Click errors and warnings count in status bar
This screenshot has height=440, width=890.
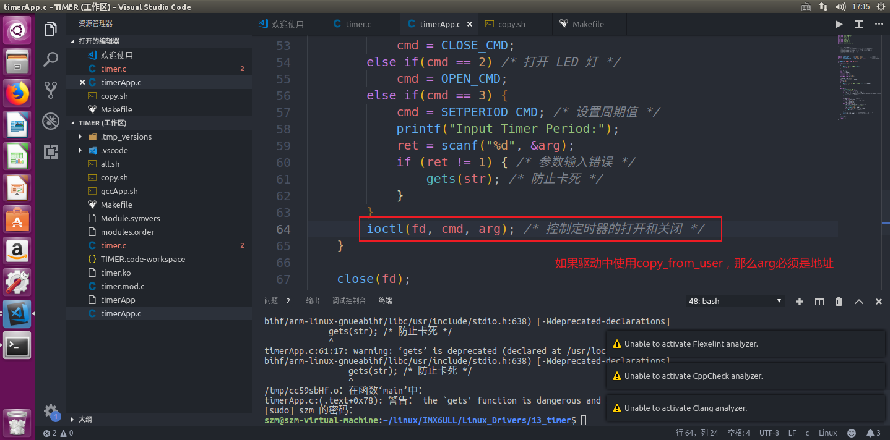(x=59, y=433)
